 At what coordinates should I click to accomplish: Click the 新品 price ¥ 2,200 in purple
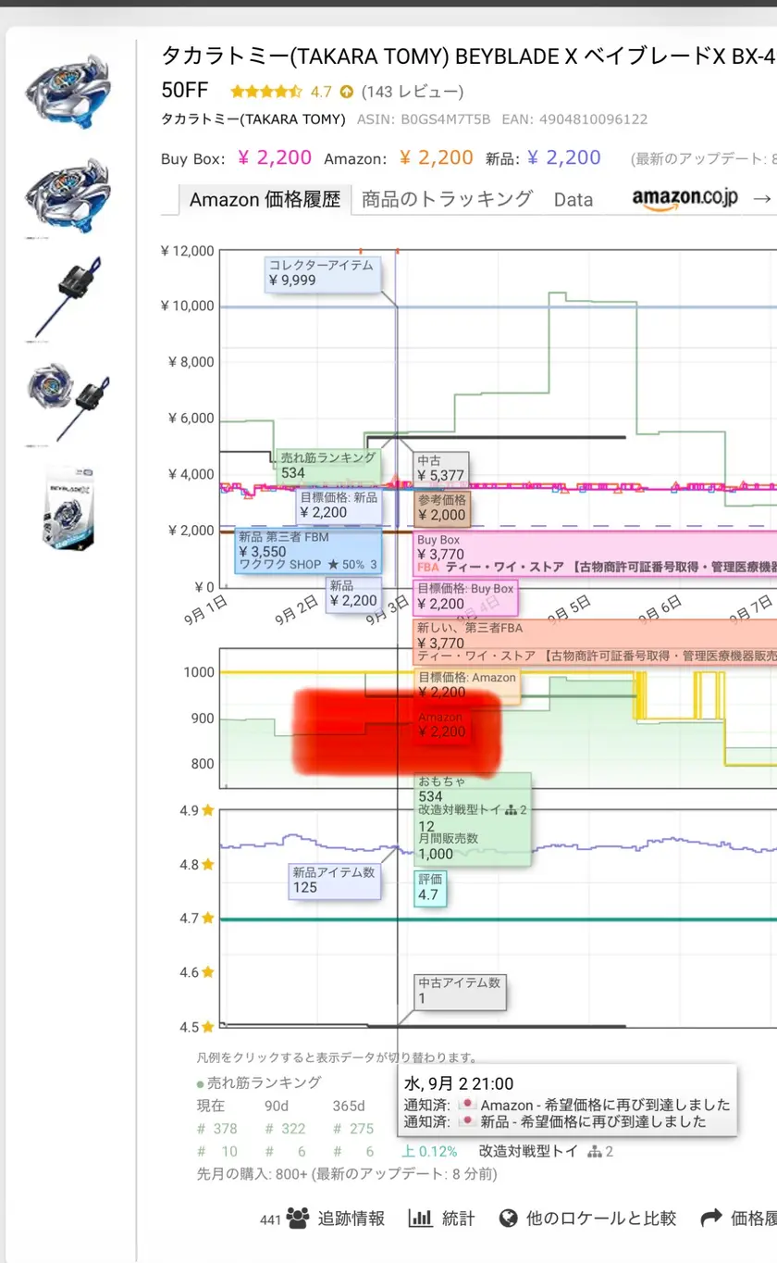tap(564, 157)
